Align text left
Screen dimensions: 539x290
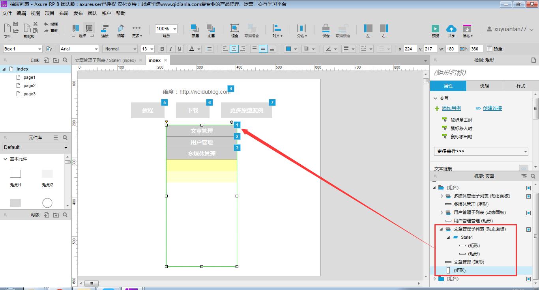pyautogui.click(x=225, y=49)
